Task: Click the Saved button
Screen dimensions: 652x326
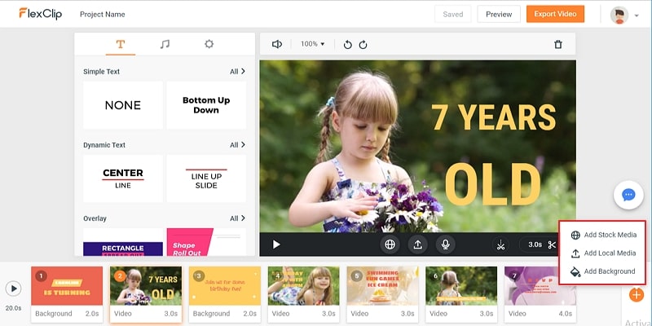Action: tap(453, 14)
